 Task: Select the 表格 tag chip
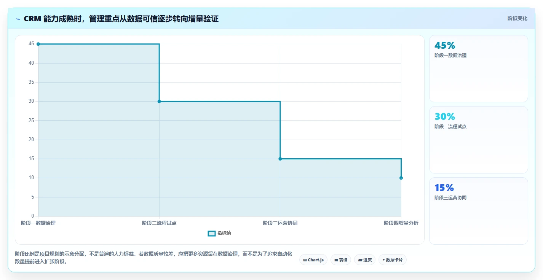tap(341, 260)
